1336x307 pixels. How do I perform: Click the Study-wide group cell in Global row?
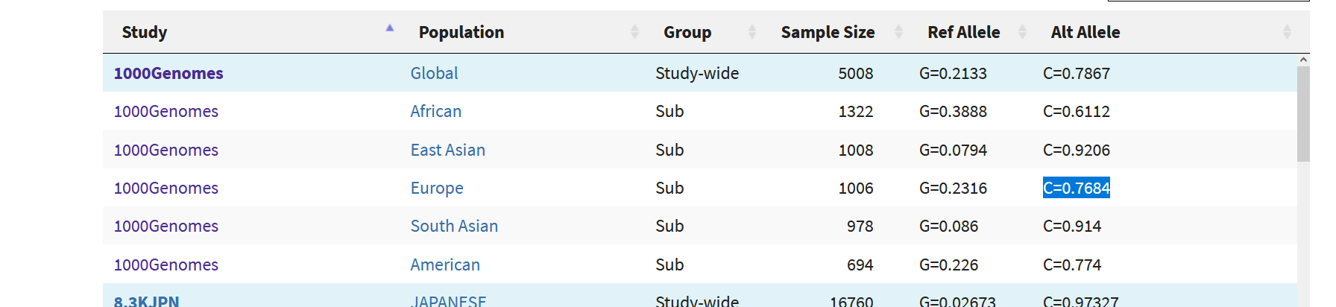pyautogui.click(x=697, y=73)
